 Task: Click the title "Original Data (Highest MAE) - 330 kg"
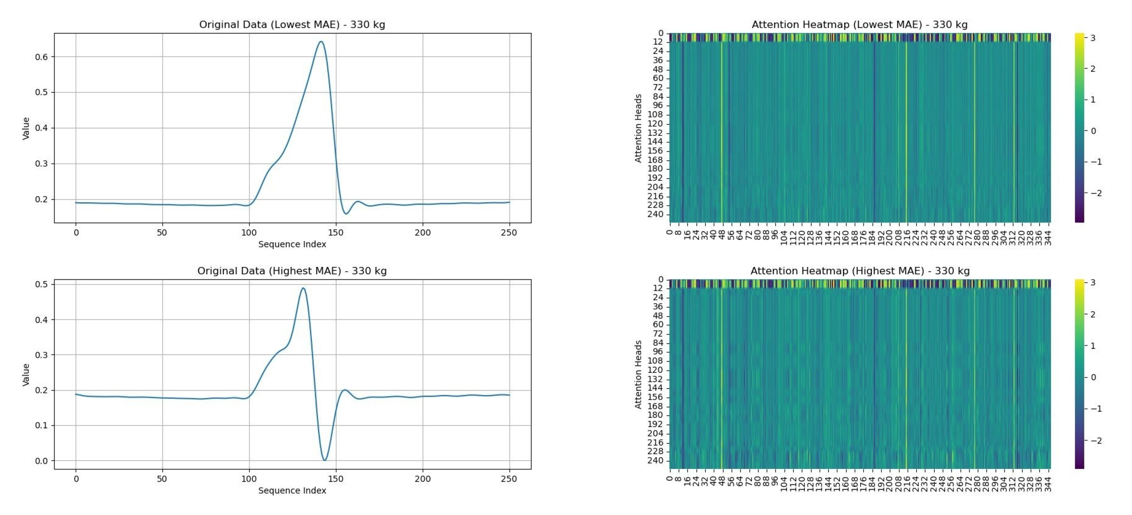pyautogui.click(x=292, y=271)
